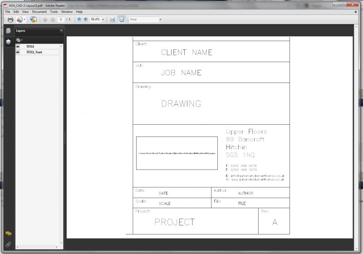Toggle visibility eye of TITLE_Text layer
363x254 pixels.
click(x=18, y=52)
